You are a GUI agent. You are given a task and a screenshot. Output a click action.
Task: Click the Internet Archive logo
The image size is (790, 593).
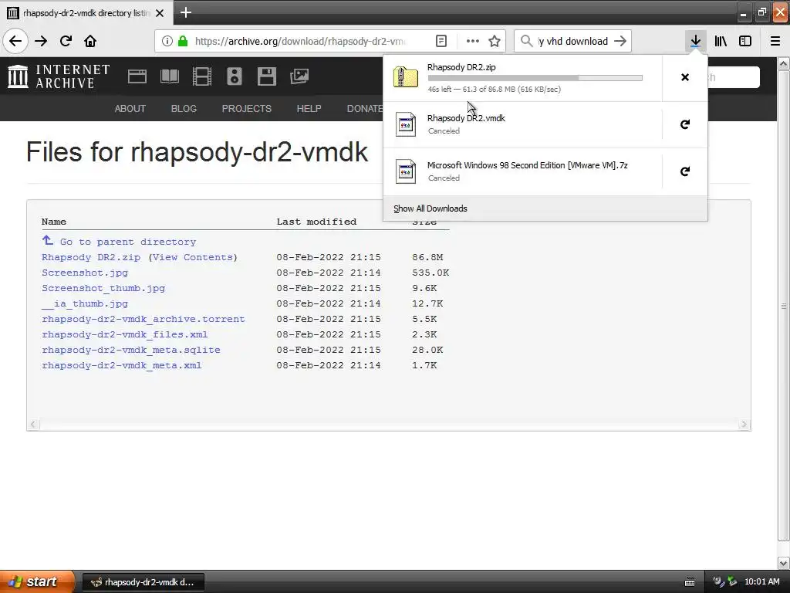click(59, 76)
